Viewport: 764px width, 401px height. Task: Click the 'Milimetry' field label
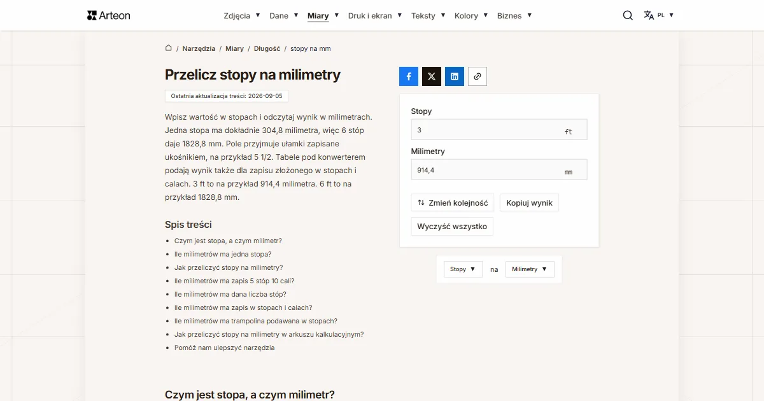pos(428,151)
